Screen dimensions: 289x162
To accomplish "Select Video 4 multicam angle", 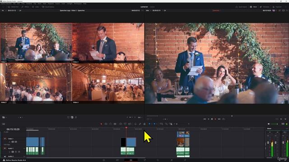I will point(108,83).
